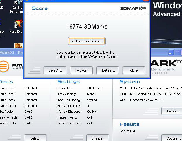The height and width of the screenshot is (141, 182).
Task: Open the gear desktop icon below Nero
Action: tap(18, 46)
